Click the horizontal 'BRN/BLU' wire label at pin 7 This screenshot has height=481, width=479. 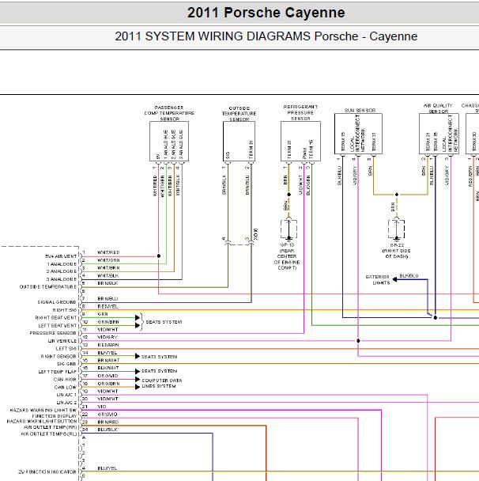pyautogui.click(x=107, y=299)
